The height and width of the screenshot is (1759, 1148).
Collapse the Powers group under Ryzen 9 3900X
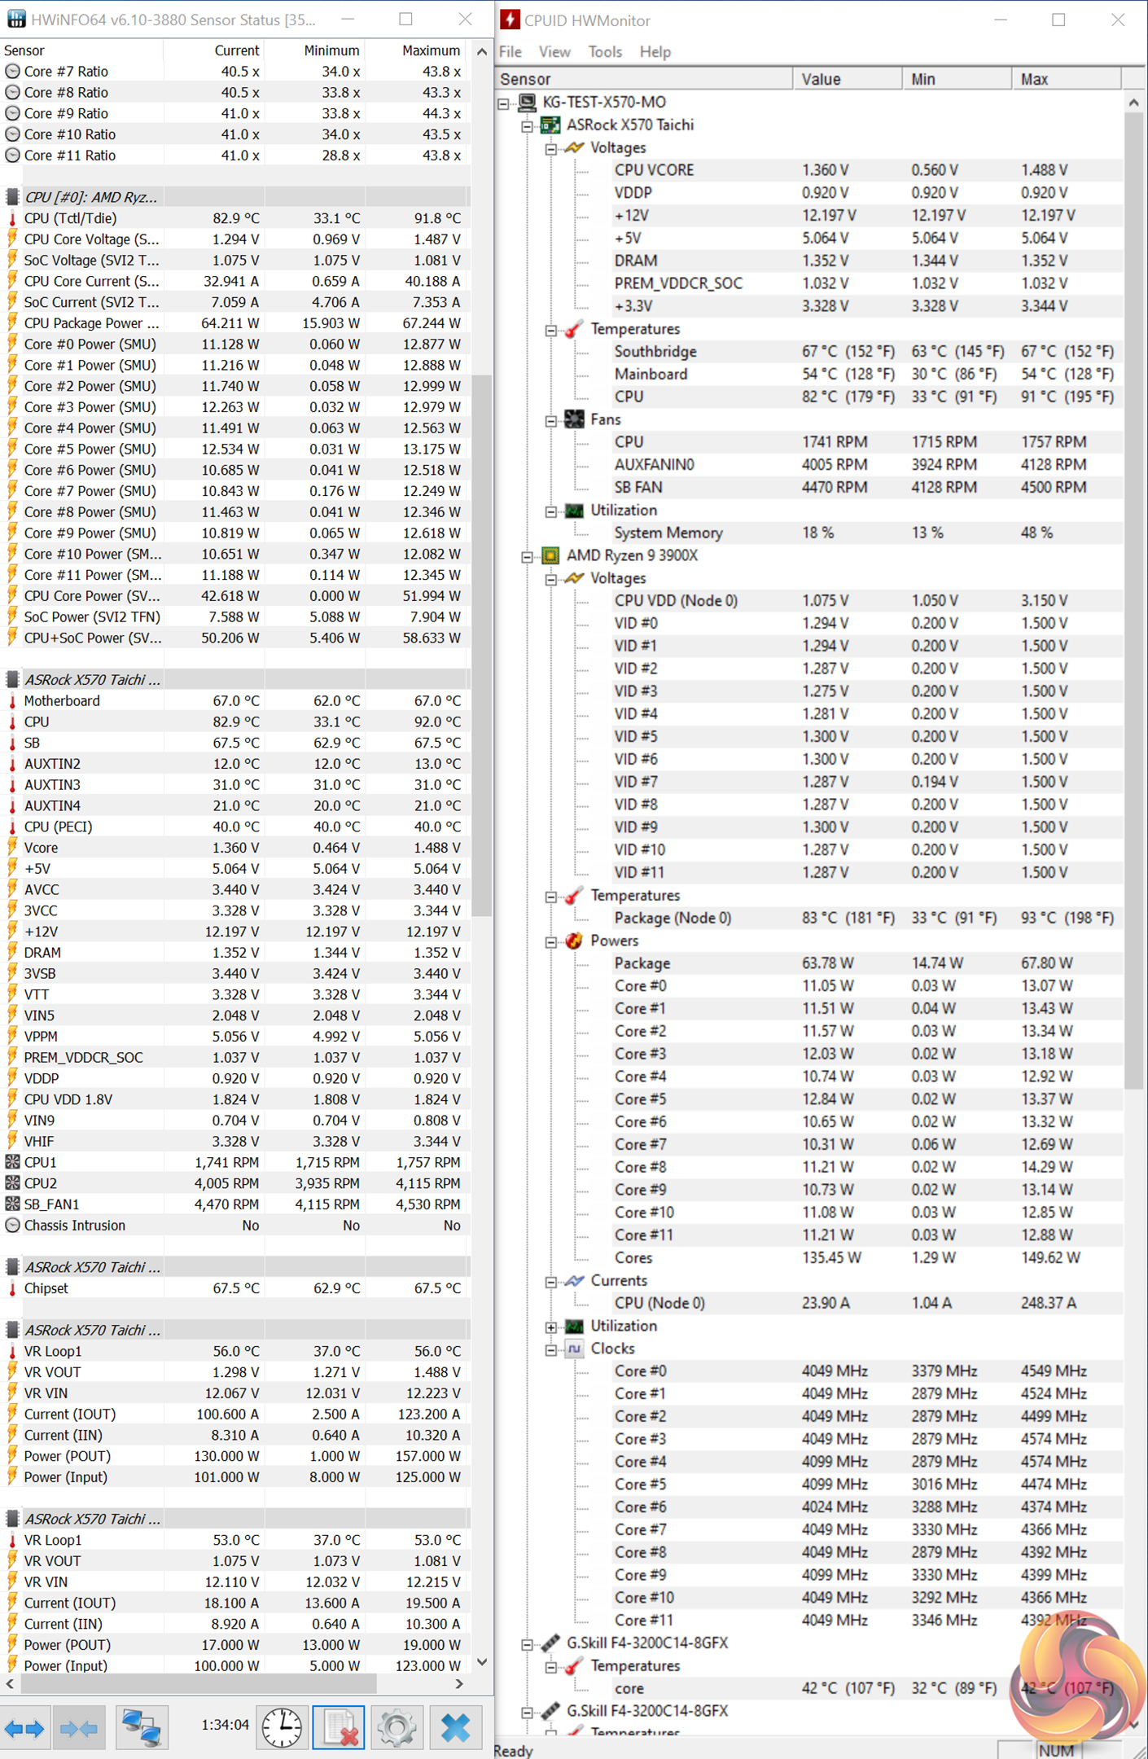pos(551,941)
